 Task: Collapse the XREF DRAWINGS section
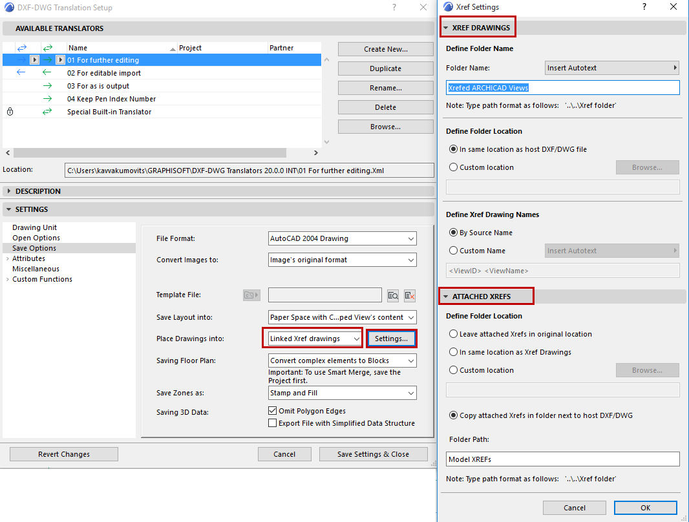pos(445,28)
